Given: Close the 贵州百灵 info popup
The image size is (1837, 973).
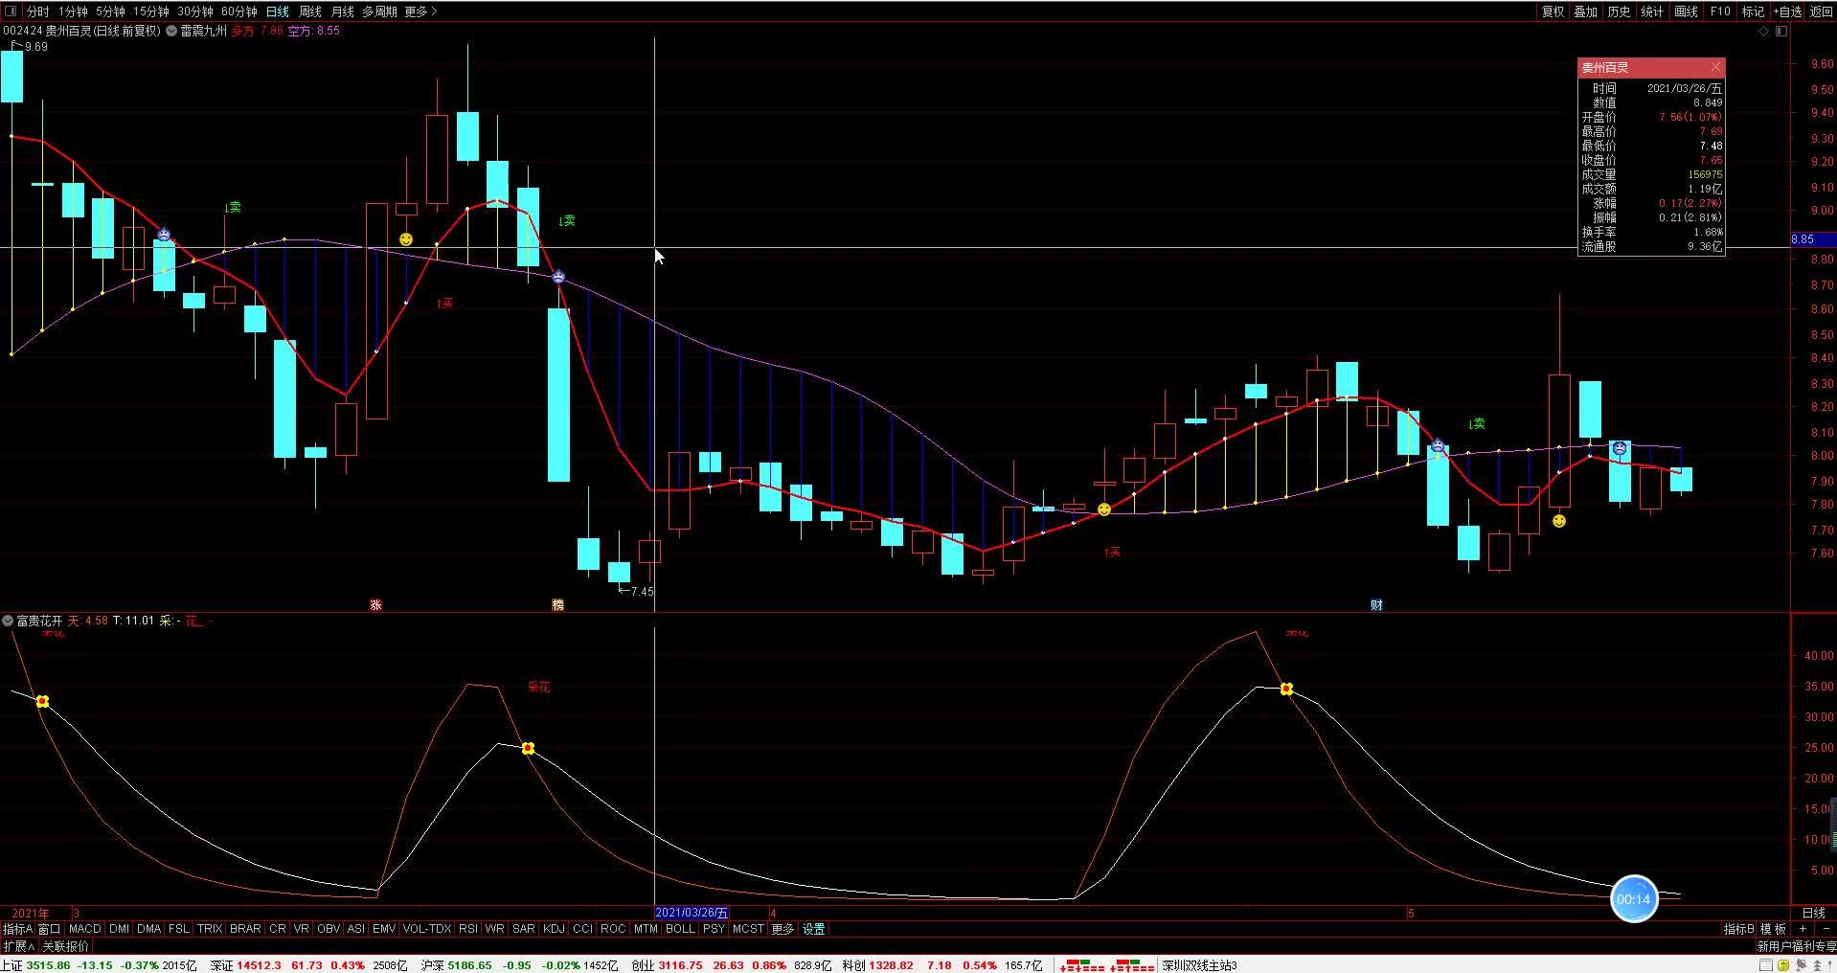Looking at the screenshot, I should coord(1715,67).
